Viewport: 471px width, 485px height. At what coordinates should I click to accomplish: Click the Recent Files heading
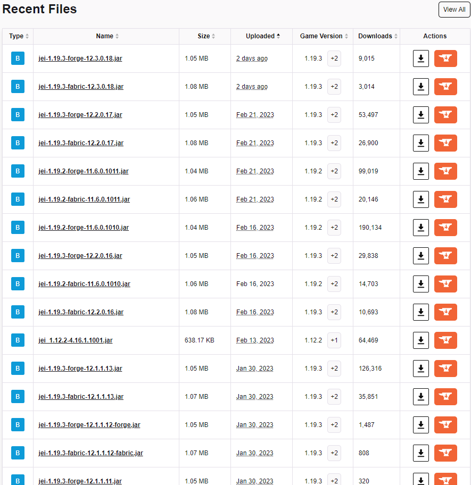(x=39, y=9)
